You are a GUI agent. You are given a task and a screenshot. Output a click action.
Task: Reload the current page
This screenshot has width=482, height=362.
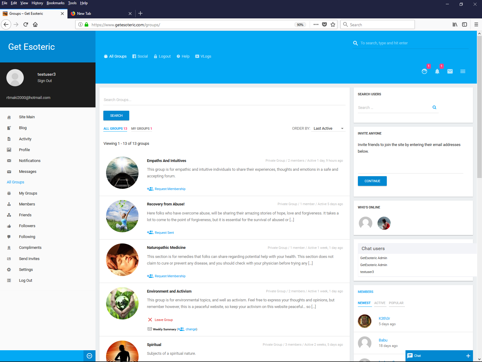pos(26,24)
